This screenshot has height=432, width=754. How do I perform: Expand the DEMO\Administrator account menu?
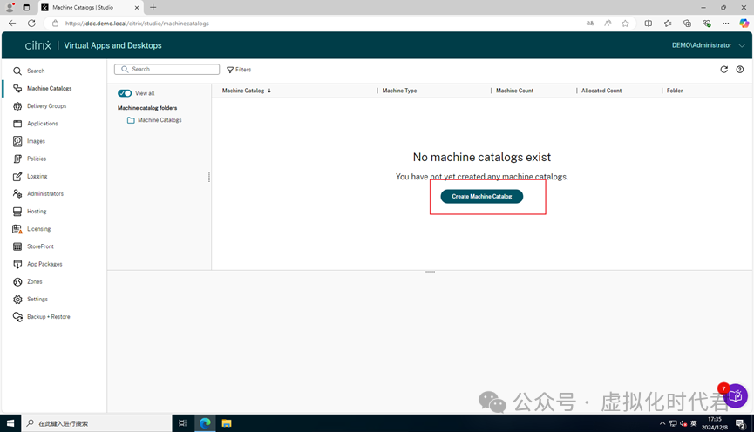pos(709,45)
